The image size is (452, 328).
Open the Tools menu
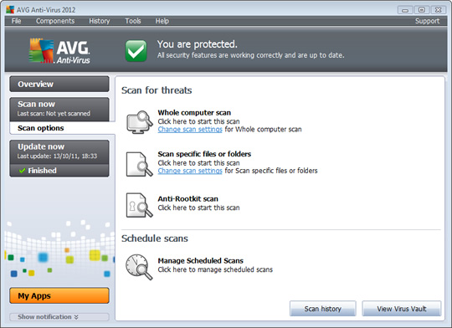click(133, 21)
